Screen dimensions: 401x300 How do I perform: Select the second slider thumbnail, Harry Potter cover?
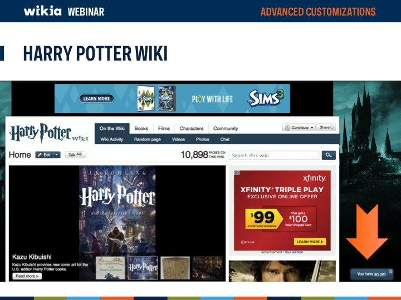143,267
